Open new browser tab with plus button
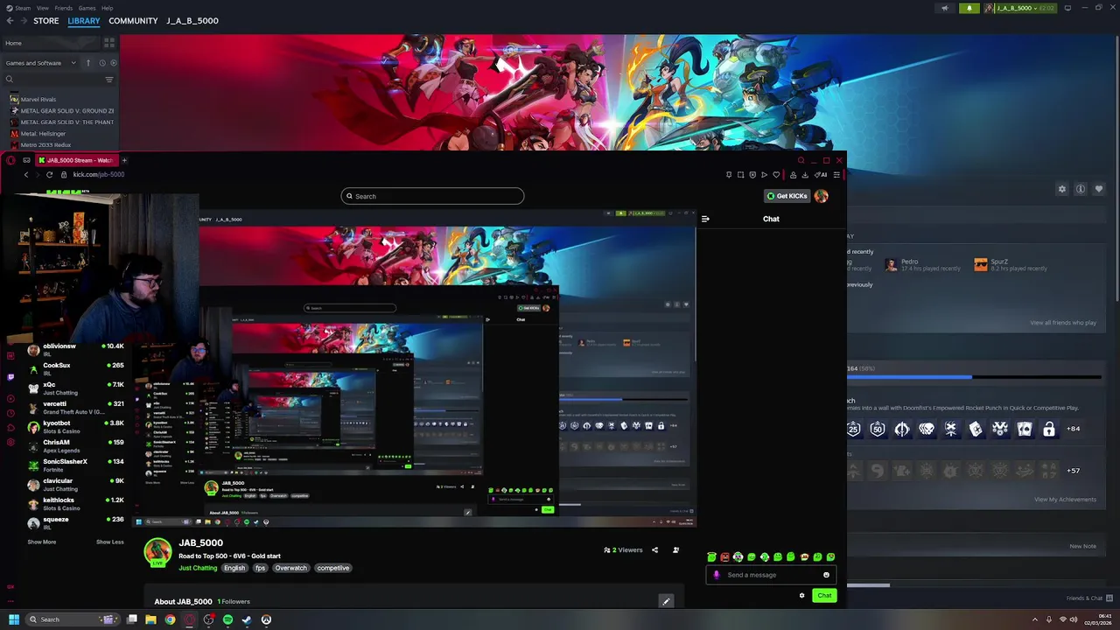This screenshot has width=1120, height=630. 124,160
